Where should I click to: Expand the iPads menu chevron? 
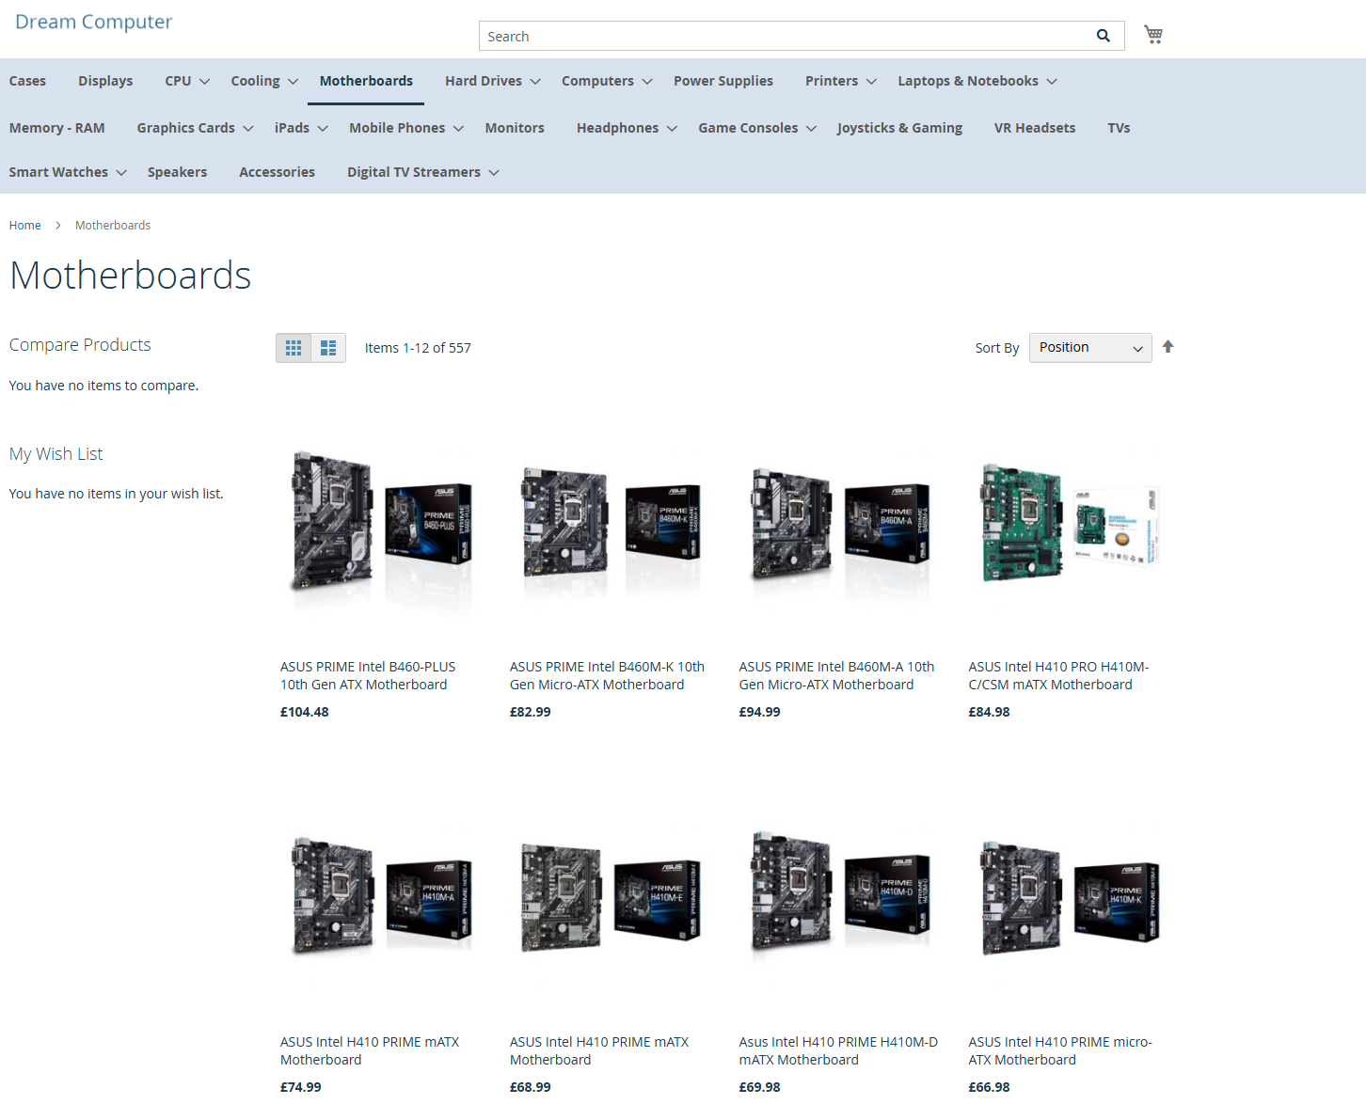tap(323, 129)
